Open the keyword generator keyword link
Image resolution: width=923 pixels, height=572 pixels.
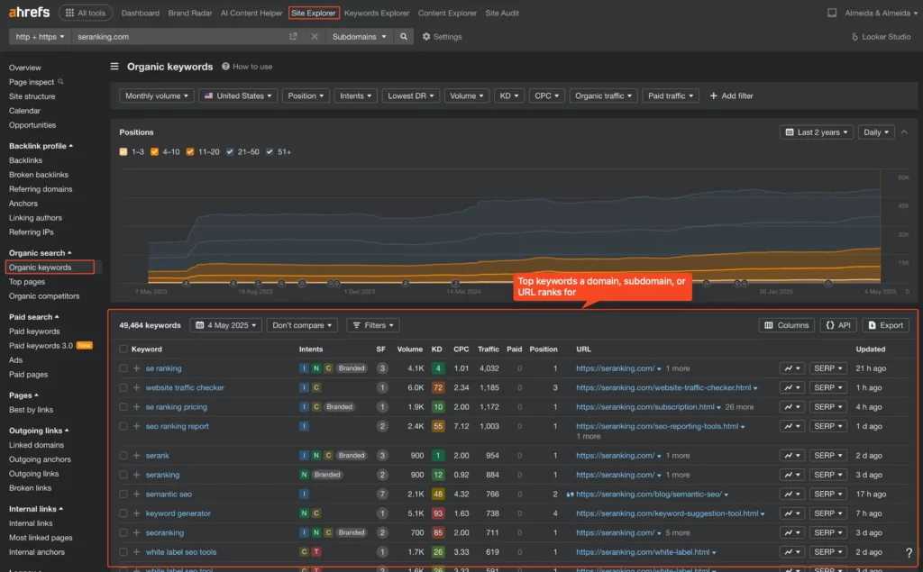pyautogui.click(x=178, y=513)
